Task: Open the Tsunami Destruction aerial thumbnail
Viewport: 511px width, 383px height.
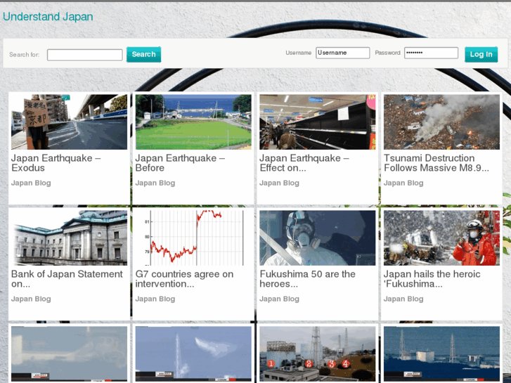Action: tap(441, 122)
